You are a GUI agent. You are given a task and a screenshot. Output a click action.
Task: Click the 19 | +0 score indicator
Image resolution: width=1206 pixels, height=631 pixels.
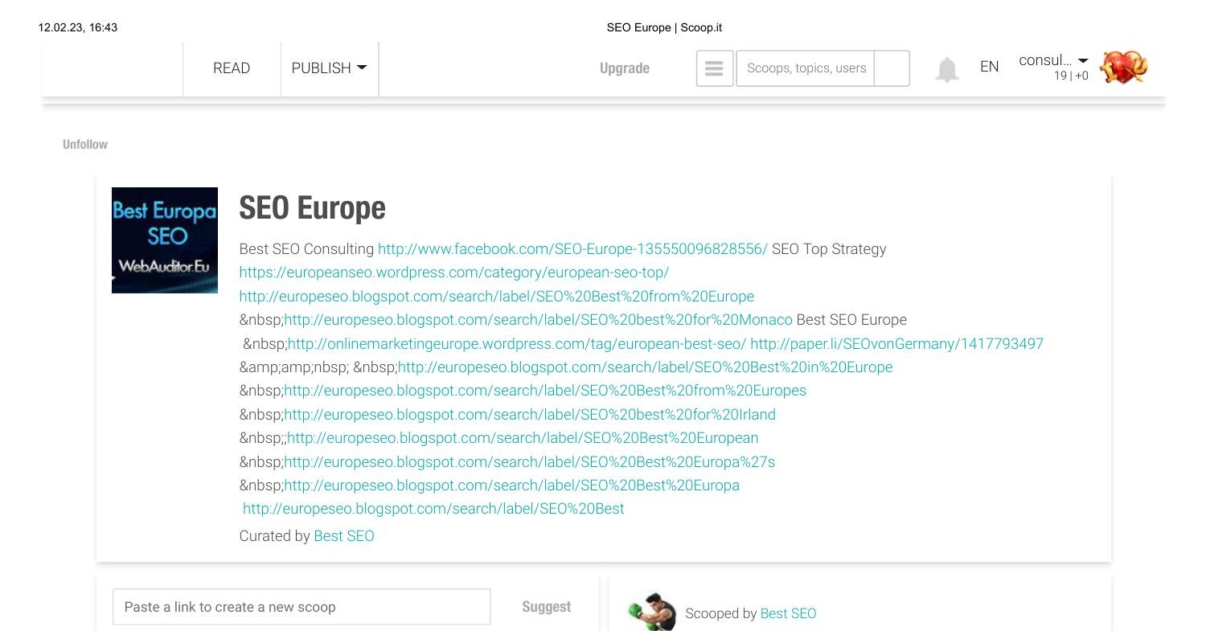(1071, 76)
